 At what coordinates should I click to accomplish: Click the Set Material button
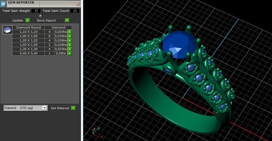tap(60, 108)
